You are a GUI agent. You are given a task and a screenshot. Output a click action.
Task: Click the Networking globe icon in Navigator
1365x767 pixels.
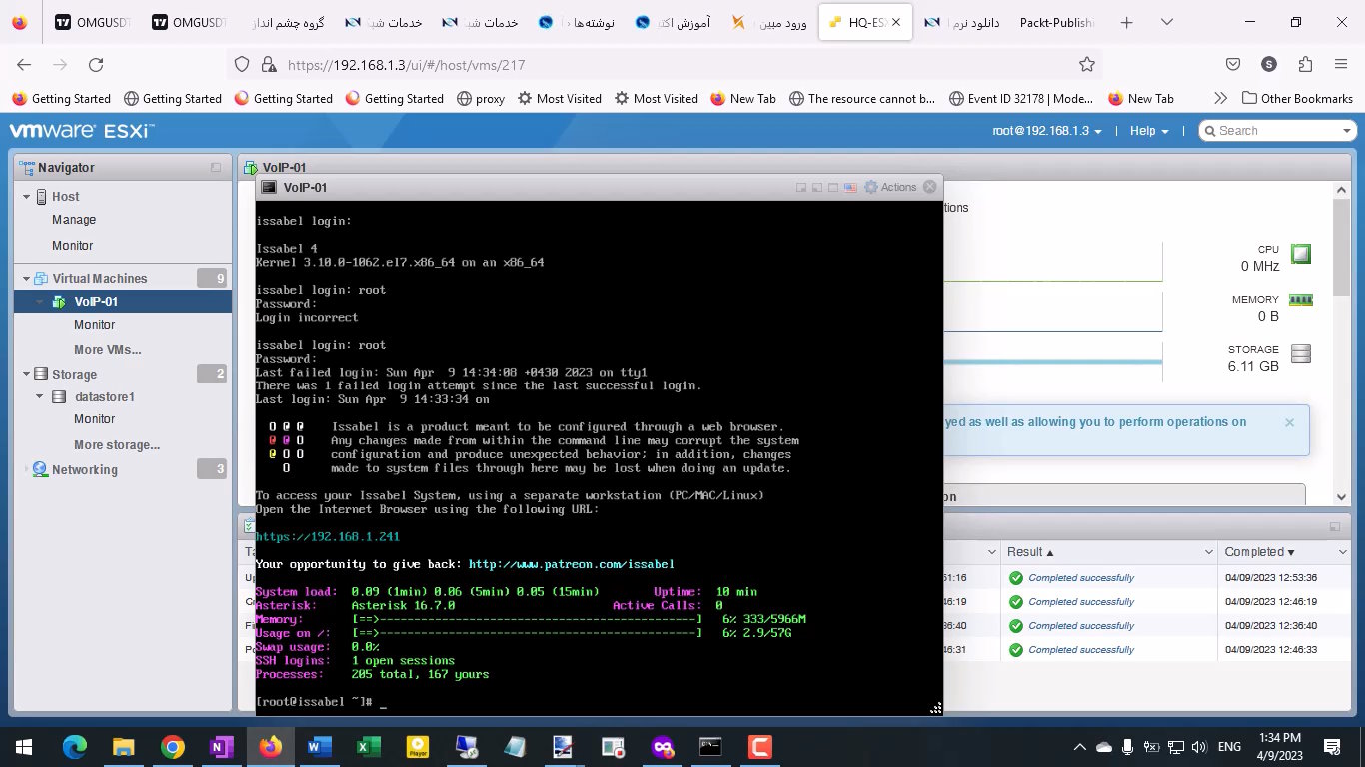tap(41, 469)
